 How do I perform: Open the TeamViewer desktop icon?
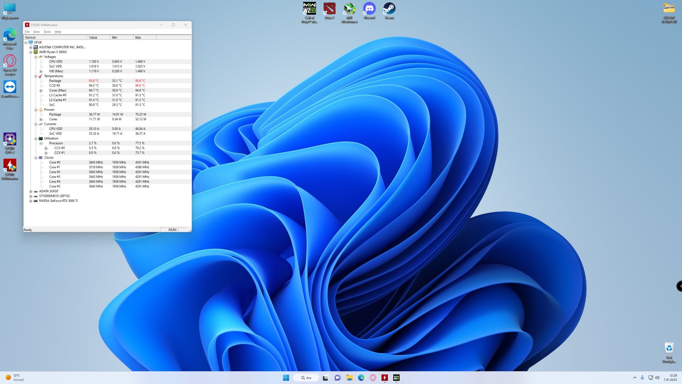[x=10, y=89]
